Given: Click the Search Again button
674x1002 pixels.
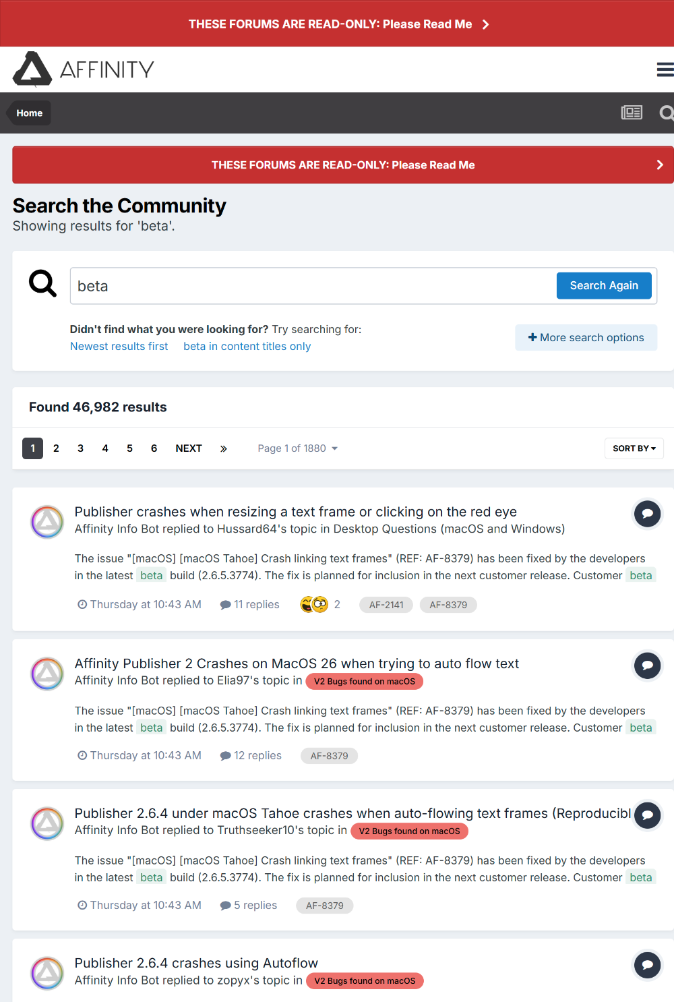Looking at the screenshot, I should click(604, 285).
